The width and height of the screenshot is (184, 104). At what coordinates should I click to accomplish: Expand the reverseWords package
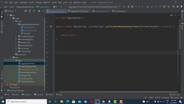16,45
